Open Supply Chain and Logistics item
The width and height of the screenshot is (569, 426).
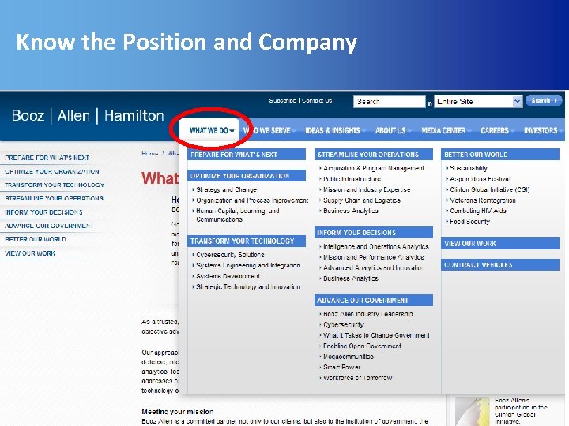pos(362,200)
